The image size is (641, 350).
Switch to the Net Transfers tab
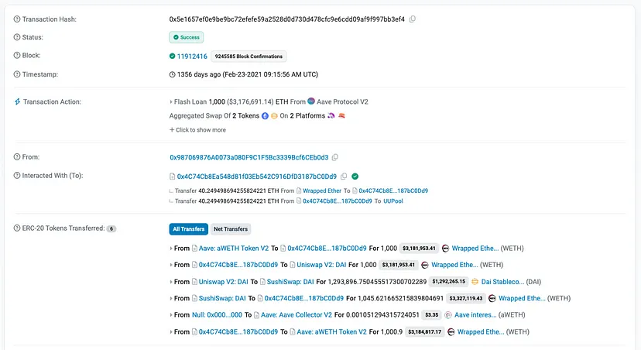pyautogui.click(x=230, y=228)
